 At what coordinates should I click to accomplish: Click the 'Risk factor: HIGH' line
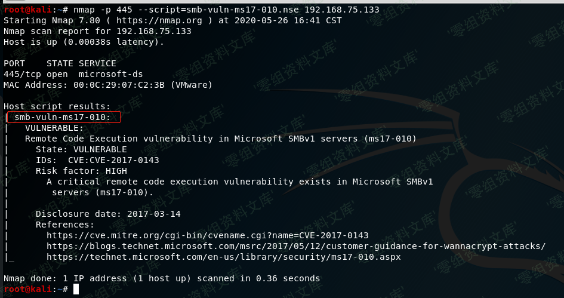[x=81, y=171]
